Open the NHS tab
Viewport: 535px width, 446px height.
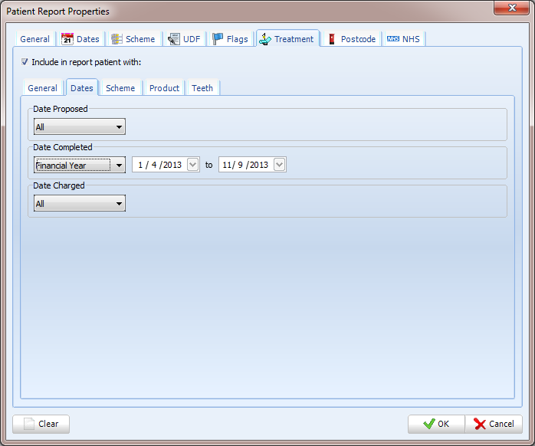[404, 39]
